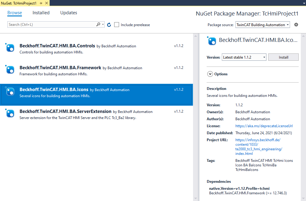Screen dimensions: 306x201
Task: Click the pin icon on the NuGet tab
Action: pos(41,3)
